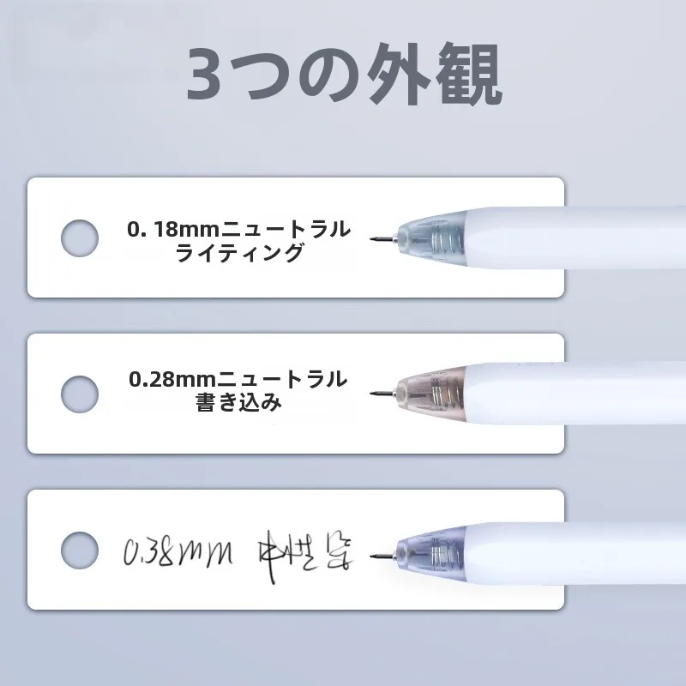Tap the metal needle point of 0.28mm pen

(383, 394)
